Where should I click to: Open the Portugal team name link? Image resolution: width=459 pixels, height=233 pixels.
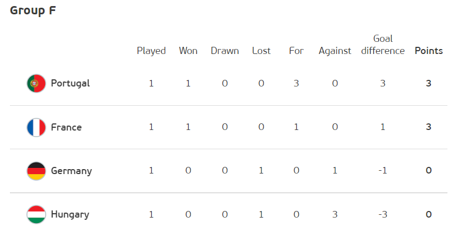tap(70, 84)
